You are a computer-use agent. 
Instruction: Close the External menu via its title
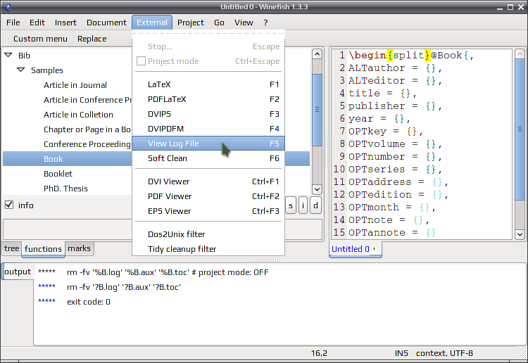(152, 23)
